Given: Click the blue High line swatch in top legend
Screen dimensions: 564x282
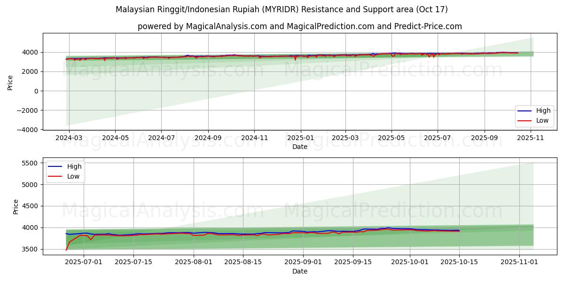Looking at the screenshot, I should coord(525,110).
